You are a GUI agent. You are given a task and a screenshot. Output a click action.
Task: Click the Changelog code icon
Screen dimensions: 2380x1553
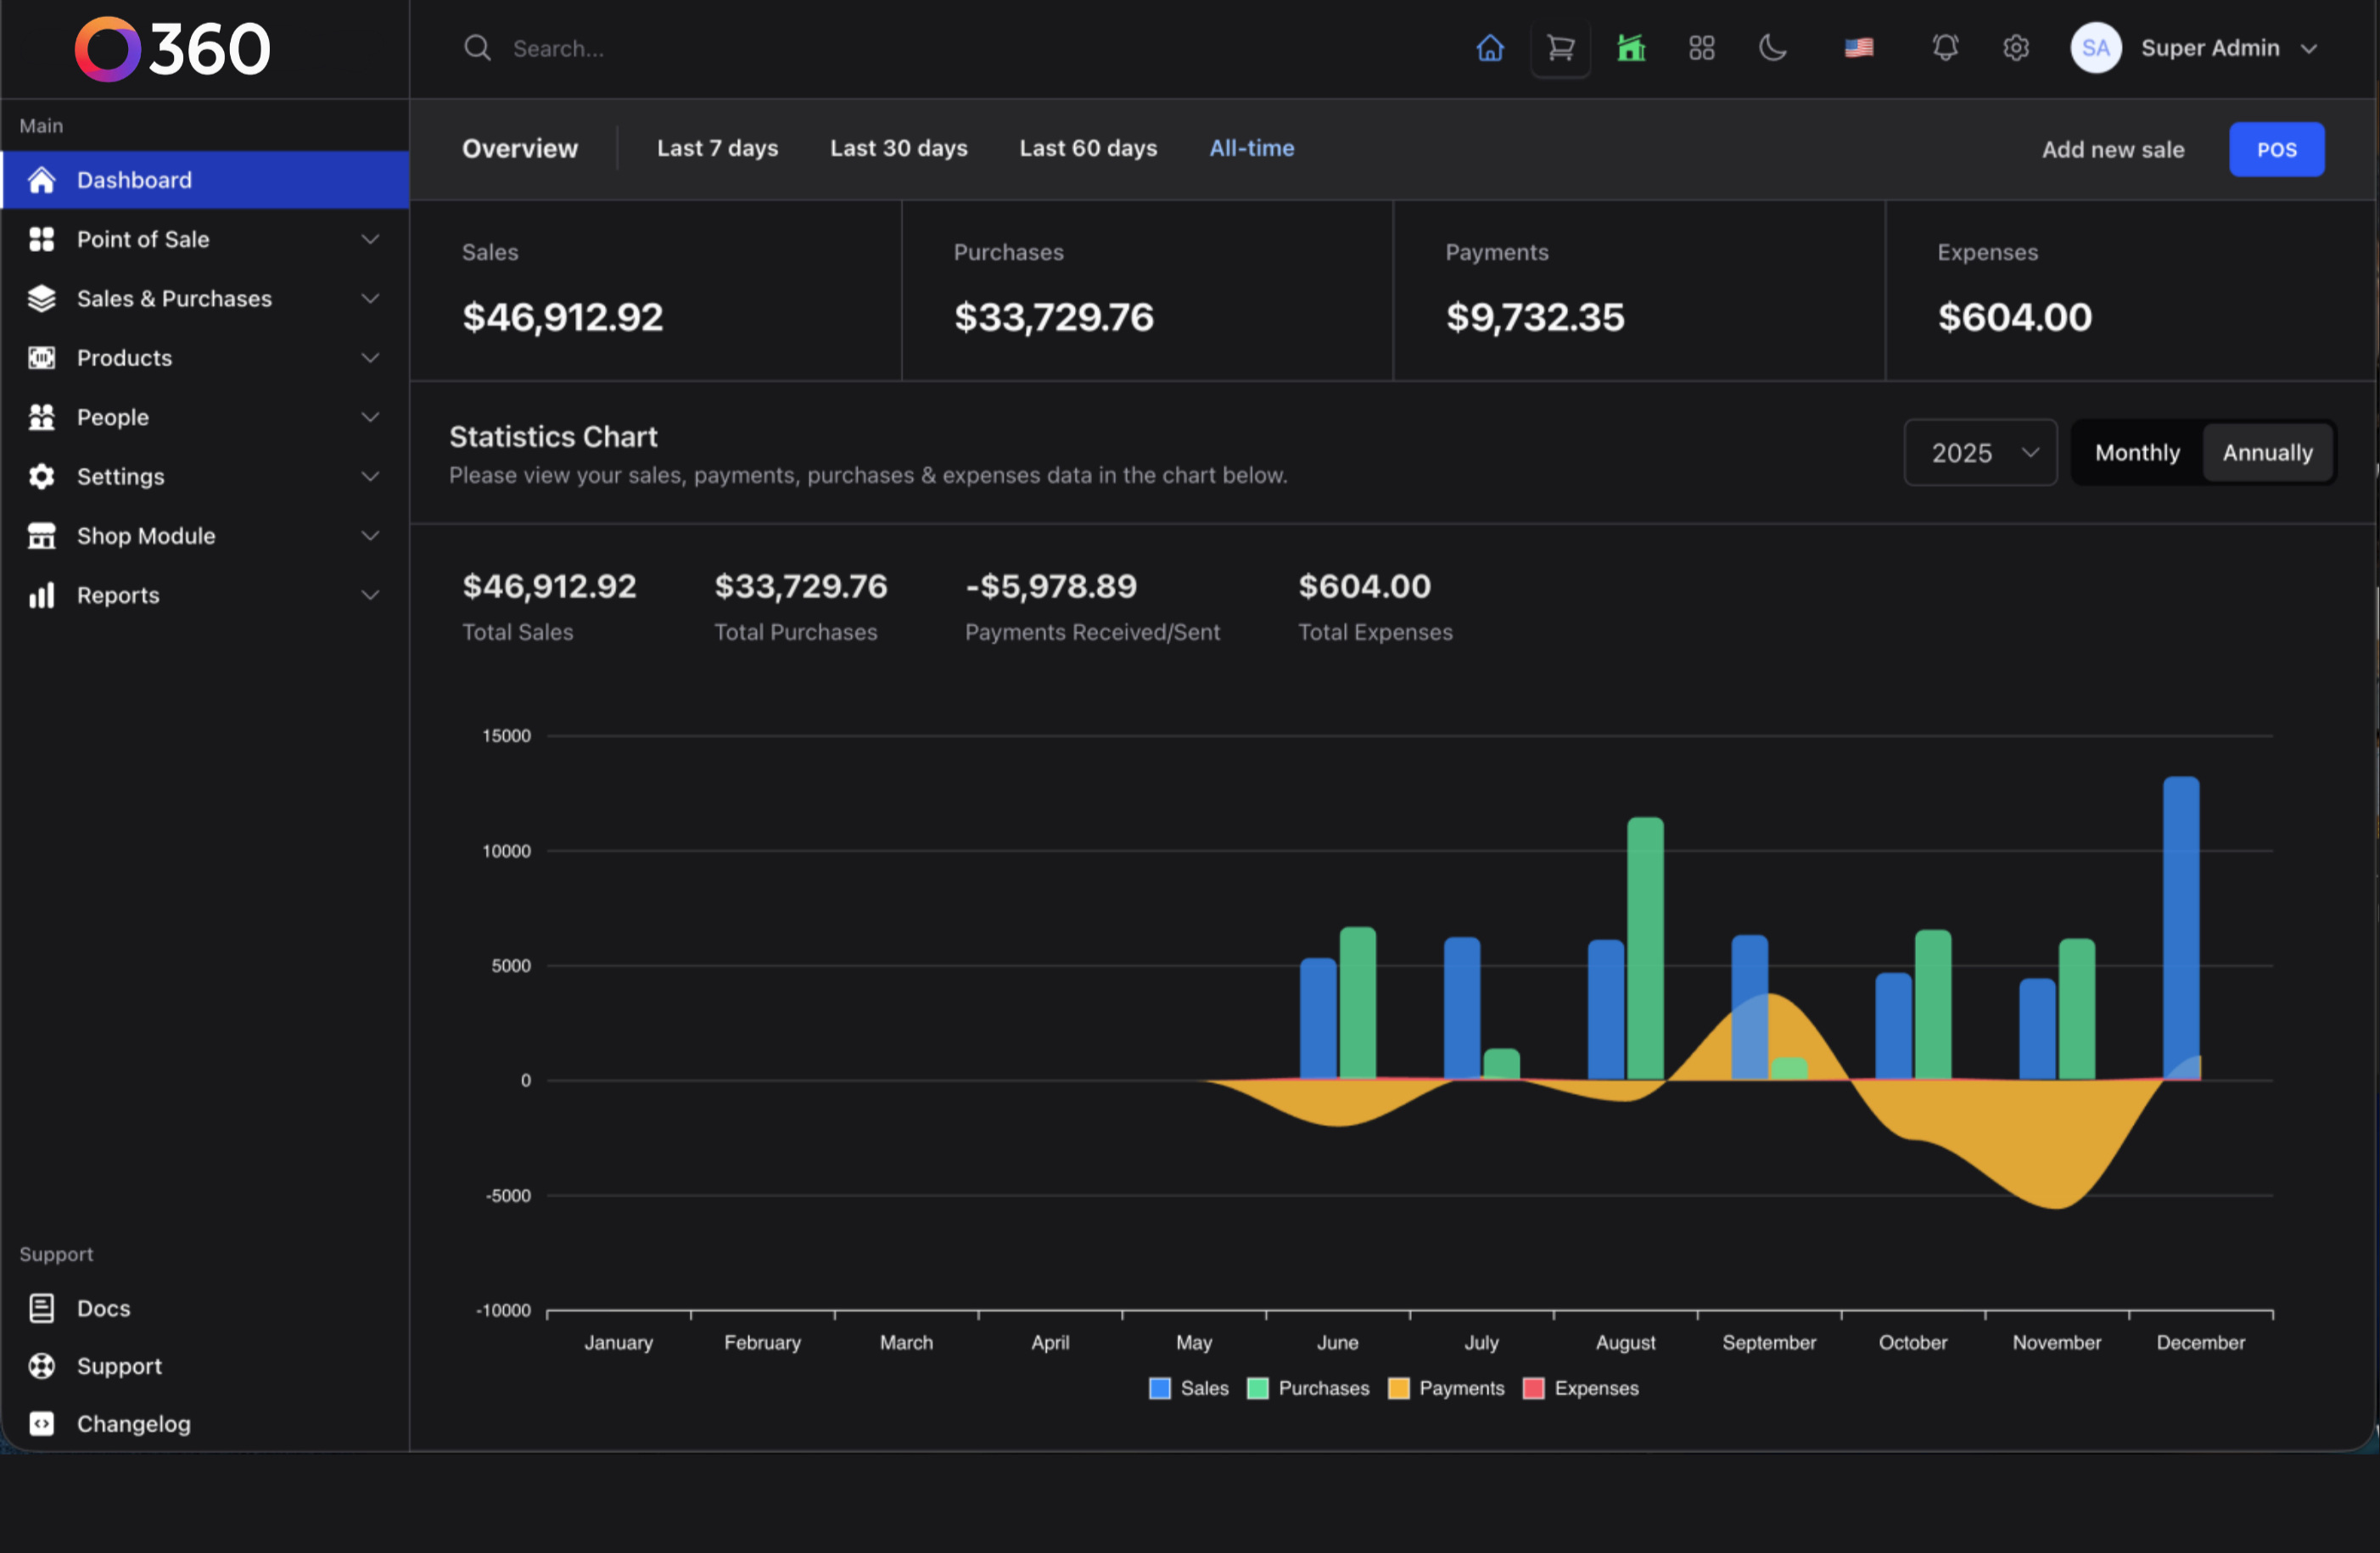click(41, 1424)
